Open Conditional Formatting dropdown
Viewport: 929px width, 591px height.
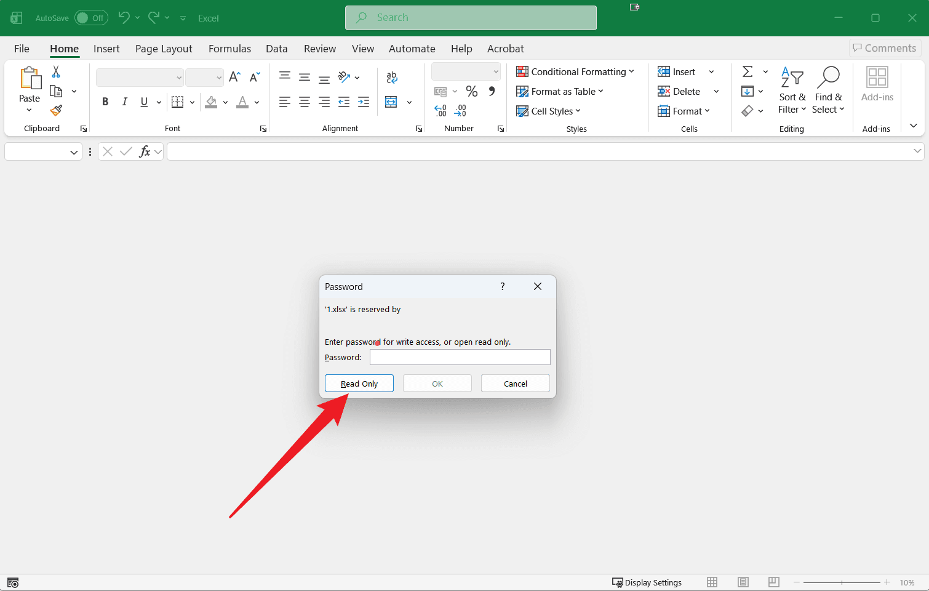coord(575,71)
